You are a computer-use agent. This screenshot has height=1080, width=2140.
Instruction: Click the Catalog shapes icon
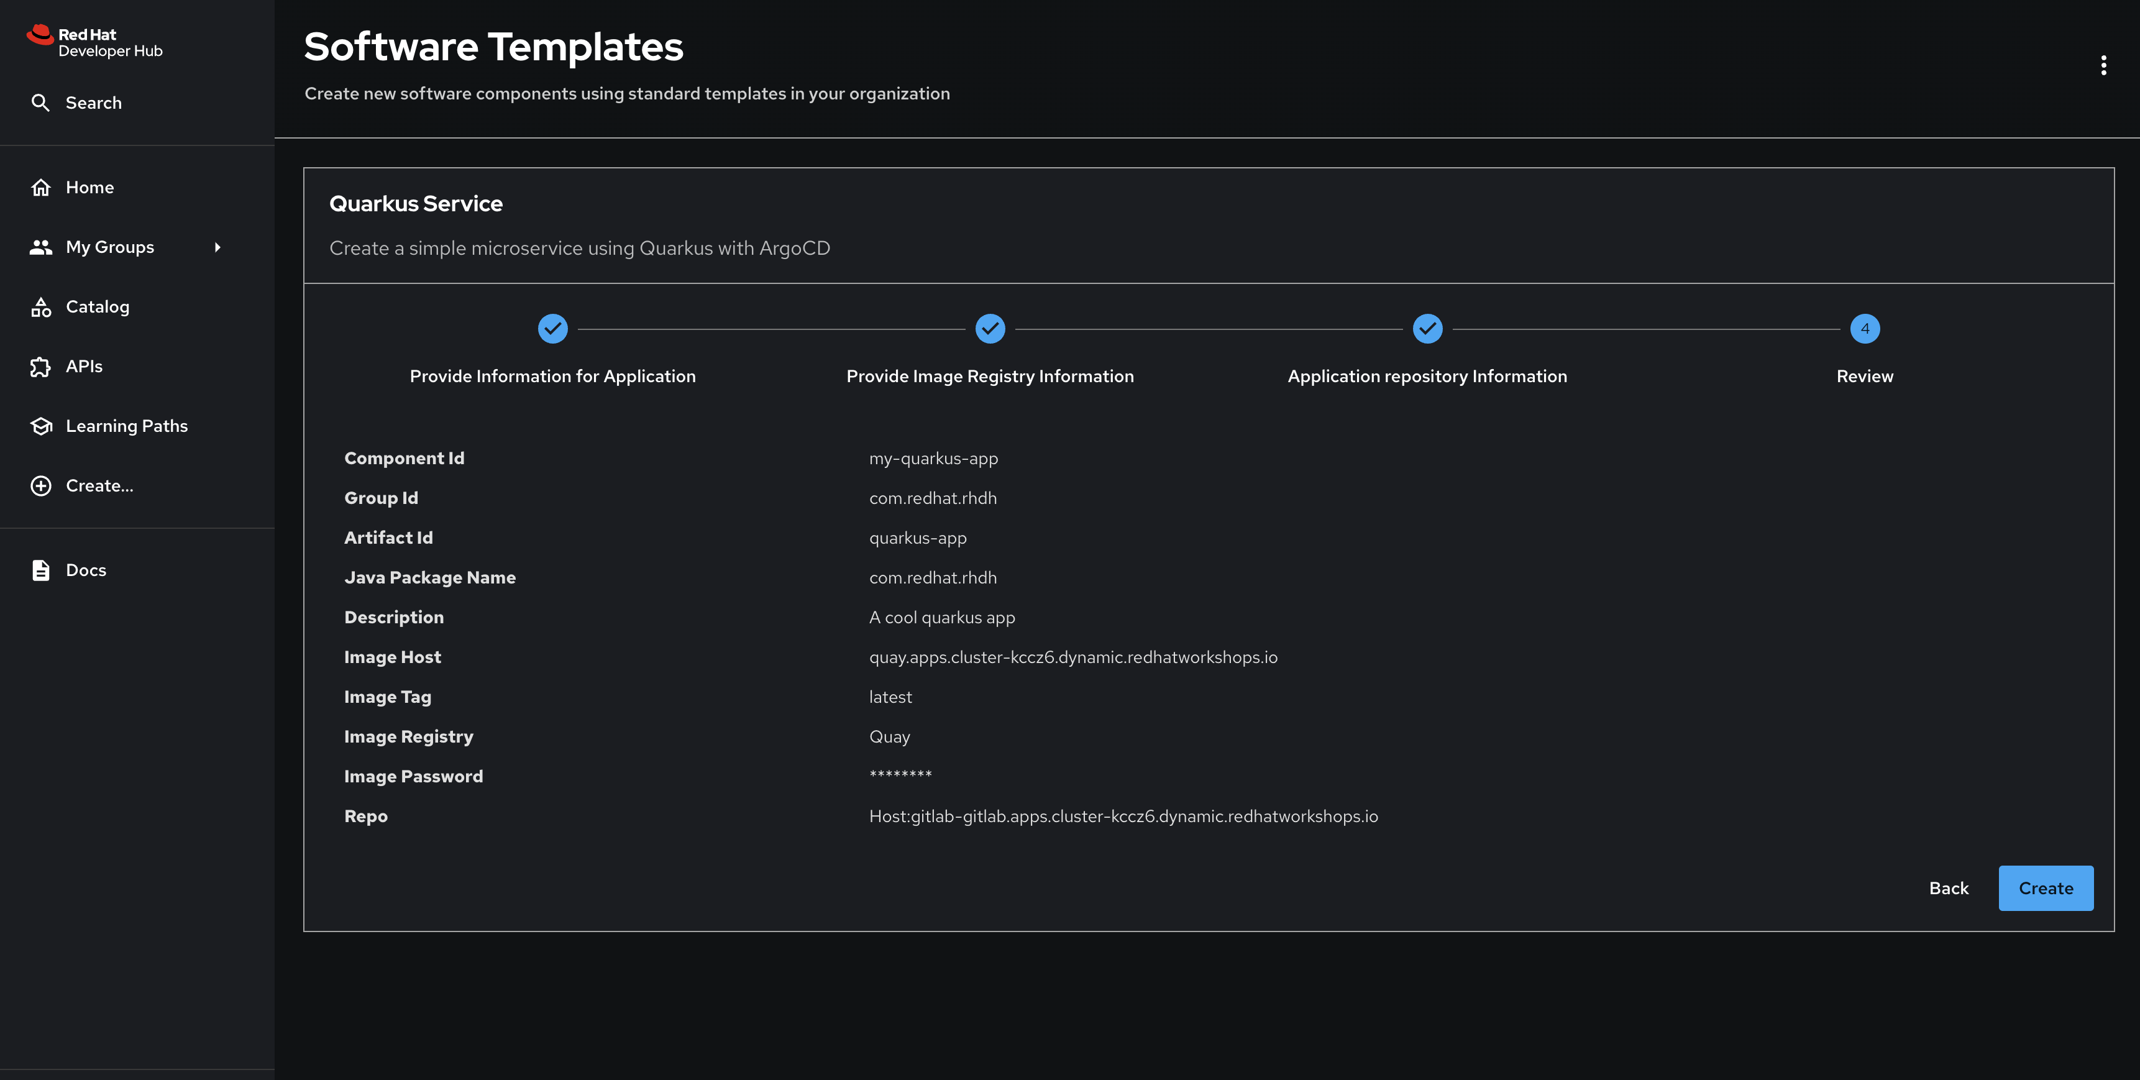click(41, 308)
